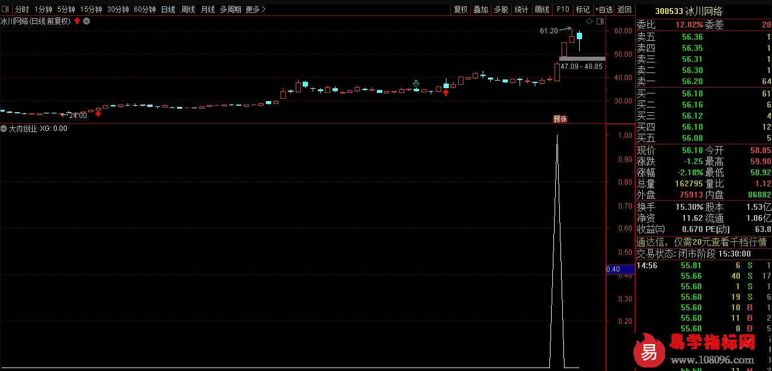Click the 易 flame logo icon
Screen dimensions: 772x371
[649, 352]
